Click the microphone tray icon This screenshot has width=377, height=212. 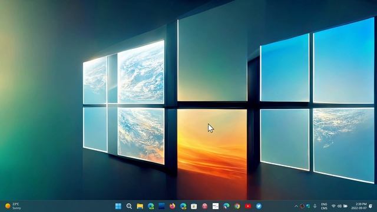click(x=315, y=206)
